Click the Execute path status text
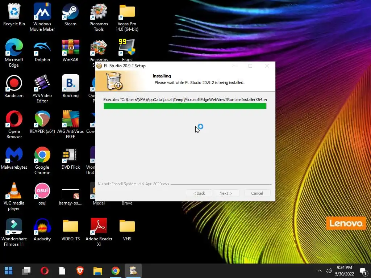 185,100
